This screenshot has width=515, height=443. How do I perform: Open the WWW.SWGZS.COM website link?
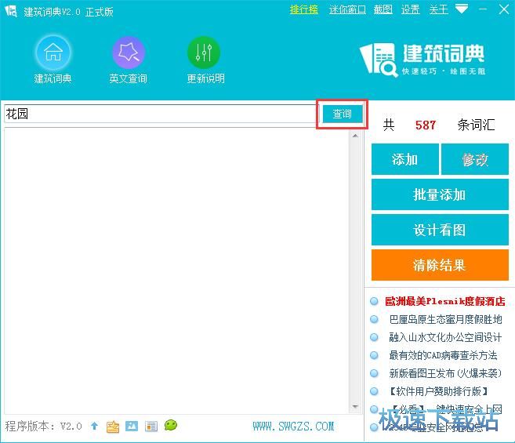click(293, 426)
